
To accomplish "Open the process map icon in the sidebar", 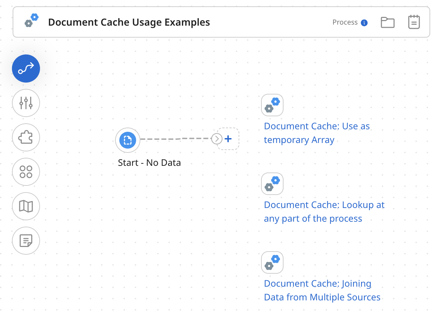I will tap(26, 206).
